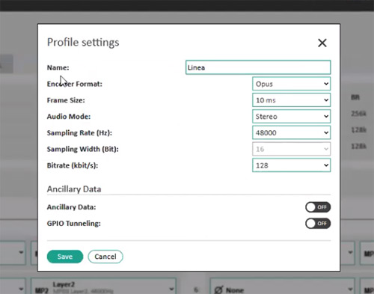Cancel the profile settings dialog
The height and width of the screenshot is (294, 374).
pos(105,257)
